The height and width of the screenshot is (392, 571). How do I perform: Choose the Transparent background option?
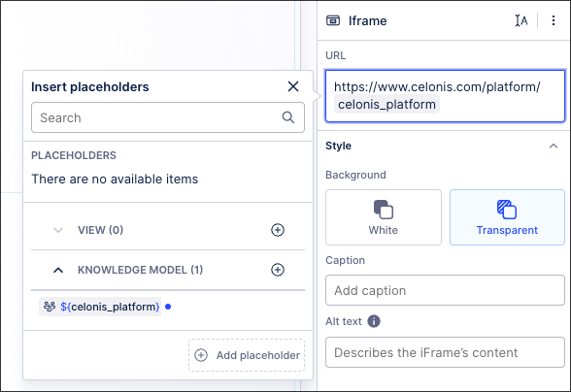(x=507, y=217)
